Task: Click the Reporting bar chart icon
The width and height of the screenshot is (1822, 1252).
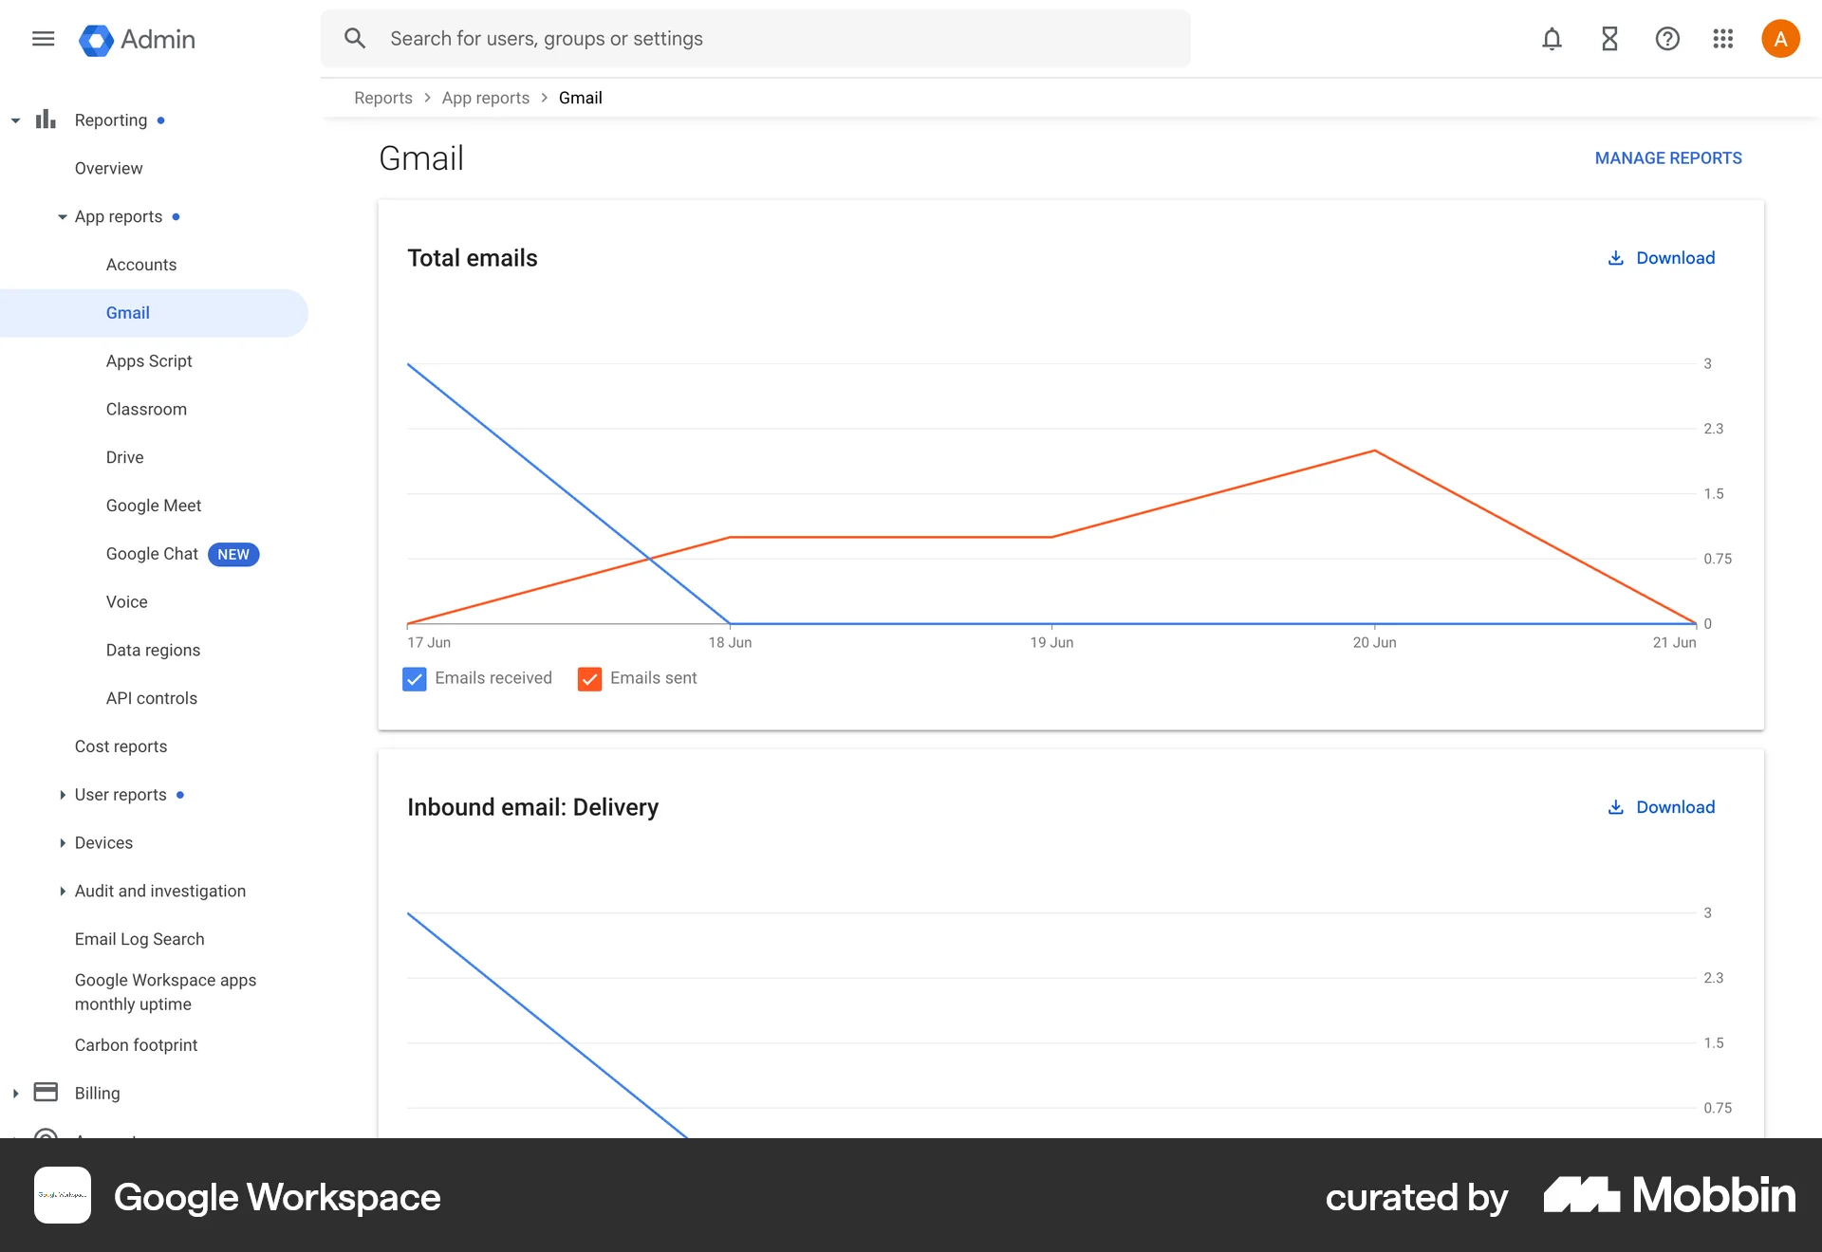Action: coord(46,119)
